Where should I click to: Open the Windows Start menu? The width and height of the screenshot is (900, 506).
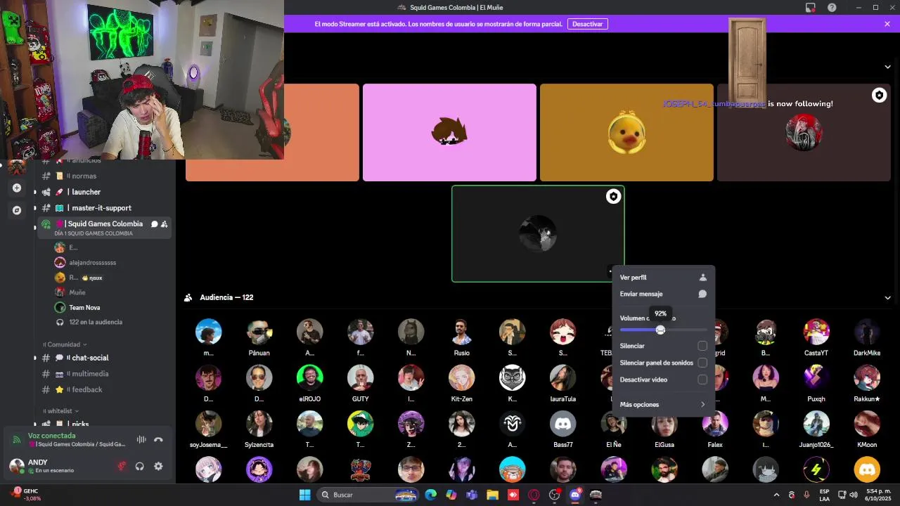(x=304, y=495)
